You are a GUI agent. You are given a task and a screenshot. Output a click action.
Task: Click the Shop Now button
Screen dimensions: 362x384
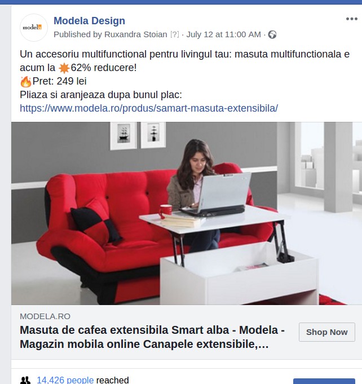click(x=326, y=332)
